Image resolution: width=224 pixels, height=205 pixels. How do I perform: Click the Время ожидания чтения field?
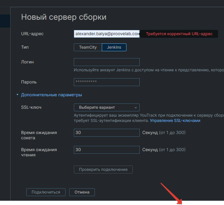click(x=106, y=150)
